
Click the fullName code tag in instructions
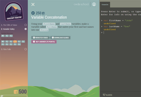[x=52, y=27]
